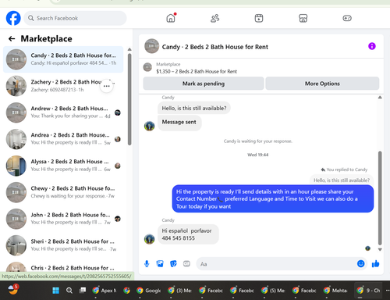Record a voice clip with microphone icon
This screenshot has width=390, height=300.
point(147,264)
